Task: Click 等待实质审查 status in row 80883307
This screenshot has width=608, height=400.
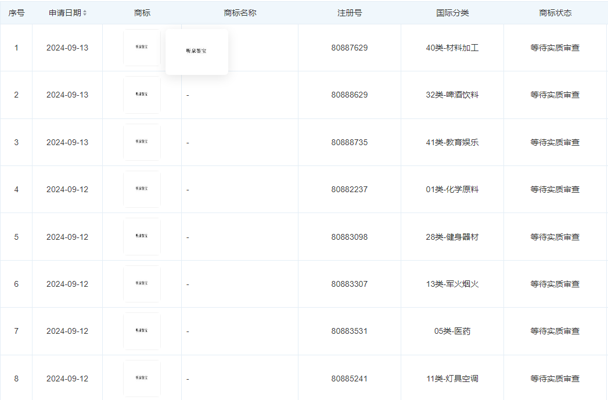Action: [555, 284]
